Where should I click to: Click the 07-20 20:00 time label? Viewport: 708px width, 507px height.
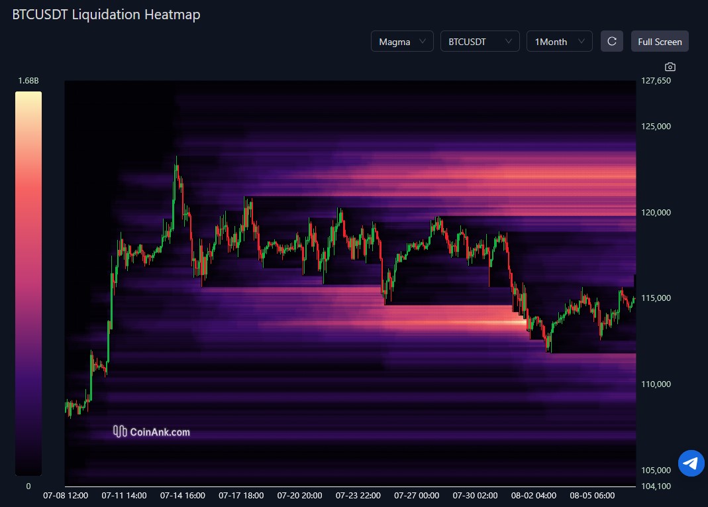point(300,496)
